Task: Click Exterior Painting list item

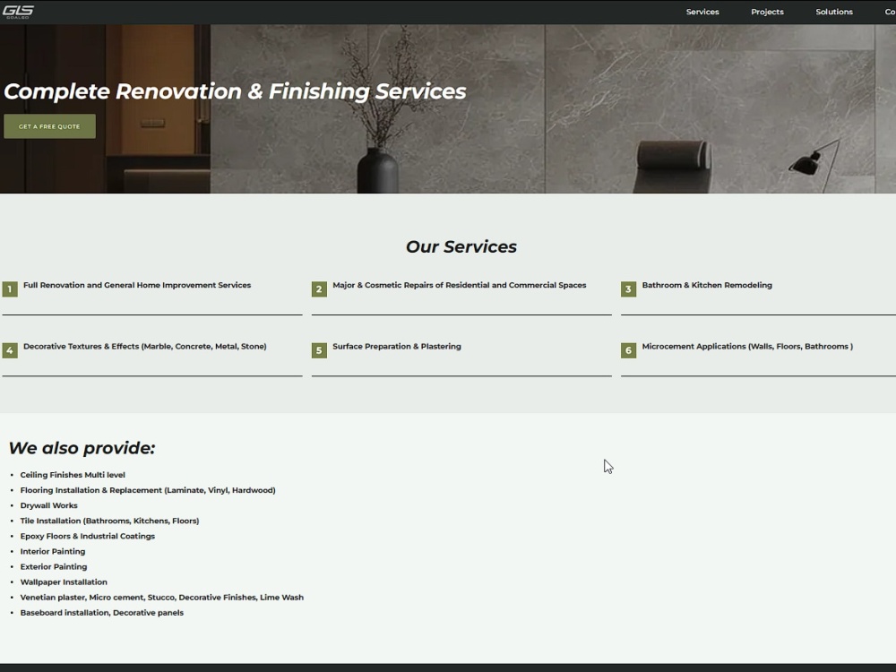Action: pyautogui.click(x=54, y=567)
